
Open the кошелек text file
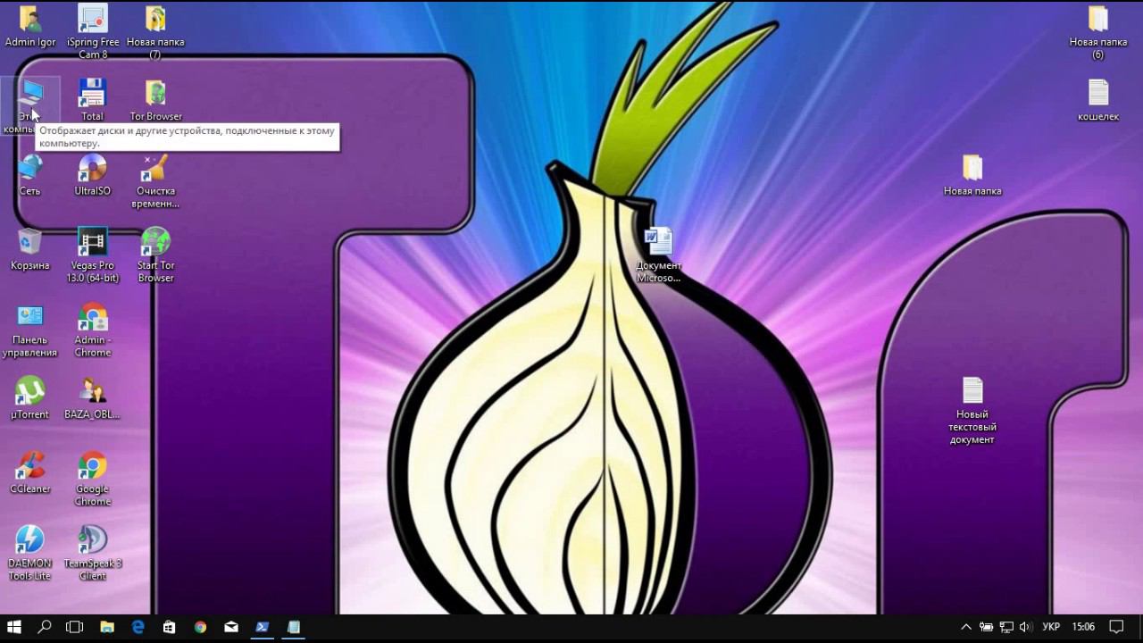pyautogui.click(x=1098, y=93)
